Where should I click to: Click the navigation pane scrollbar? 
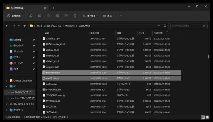tap(37, 81)
